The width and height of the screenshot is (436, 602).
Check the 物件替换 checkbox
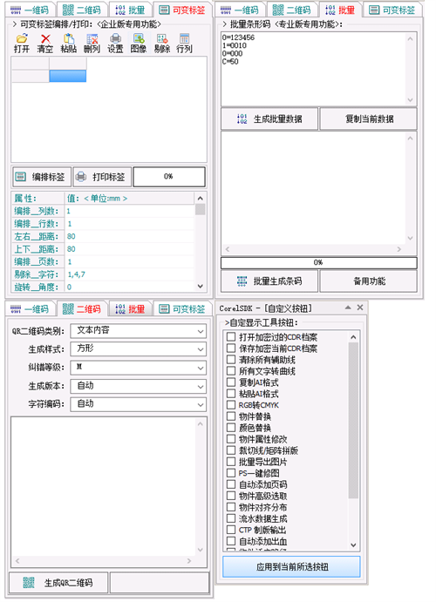(231, 416)
